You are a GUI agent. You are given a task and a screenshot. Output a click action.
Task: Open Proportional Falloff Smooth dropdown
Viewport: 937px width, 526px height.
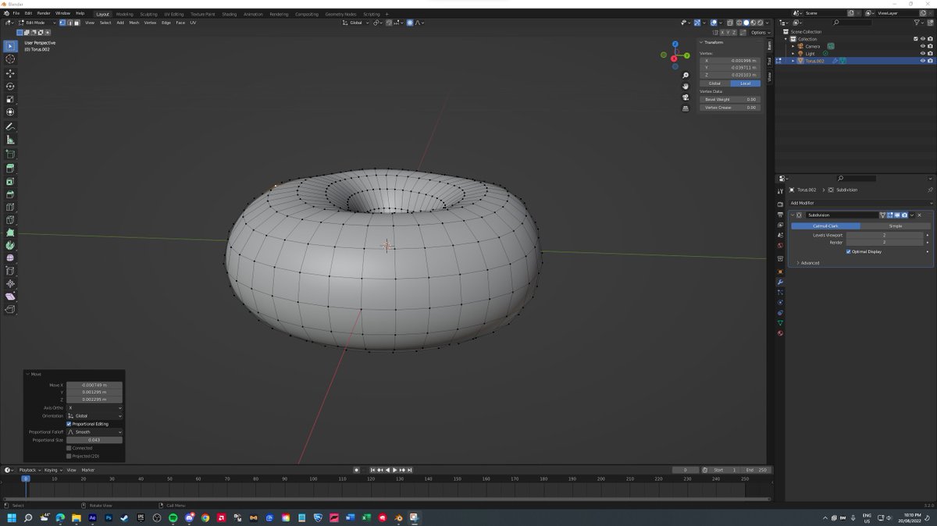coord(94,432)
